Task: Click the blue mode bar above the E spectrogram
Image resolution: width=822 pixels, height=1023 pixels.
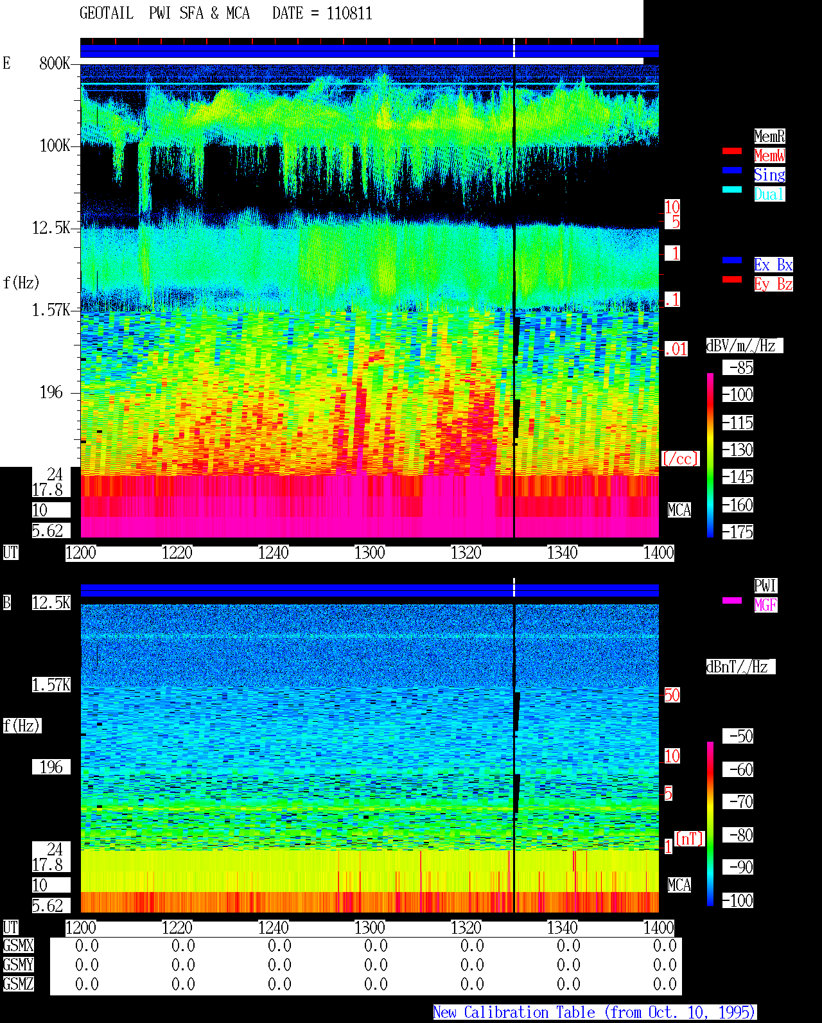Action: tap(369, 51)
